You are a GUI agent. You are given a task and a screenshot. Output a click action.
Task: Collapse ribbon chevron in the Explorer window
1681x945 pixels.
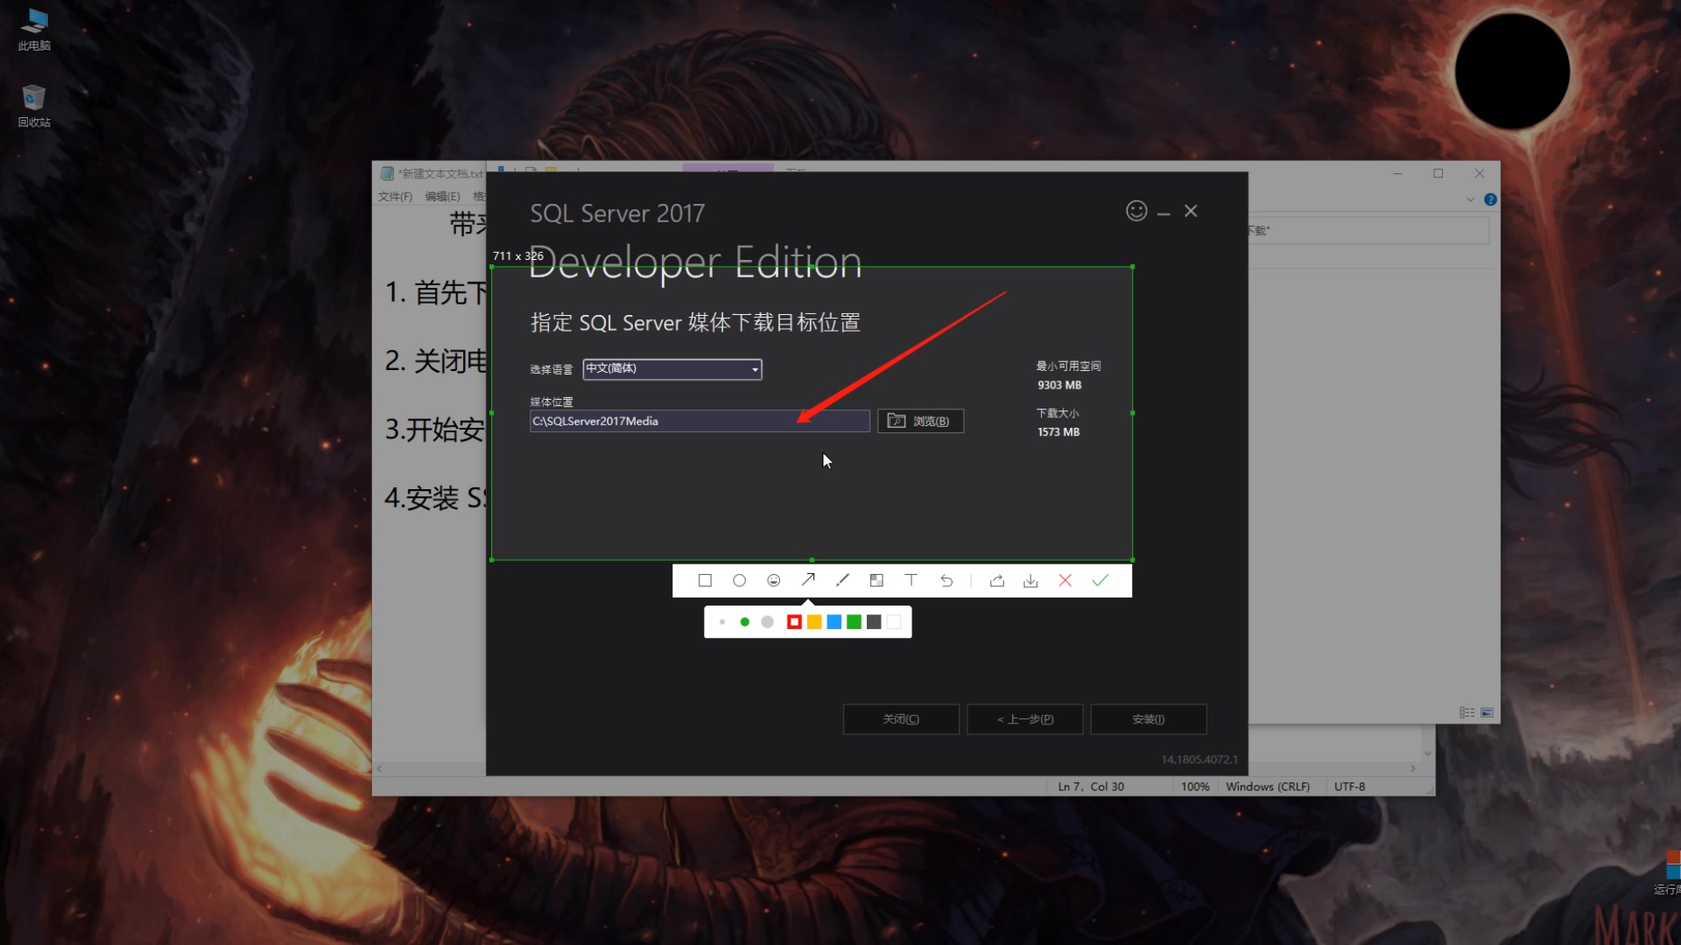(x=1470, y=199)
